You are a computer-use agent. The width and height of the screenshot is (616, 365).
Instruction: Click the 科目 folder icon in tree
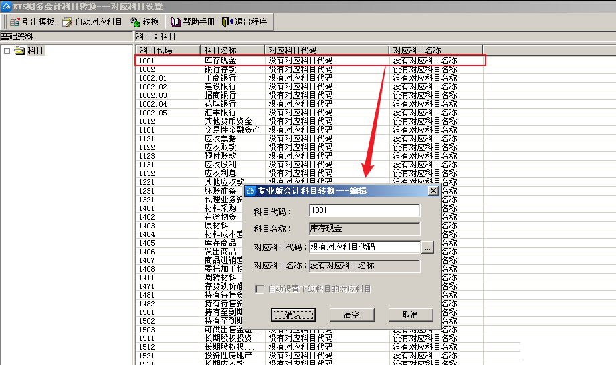[x=19, y=51]
